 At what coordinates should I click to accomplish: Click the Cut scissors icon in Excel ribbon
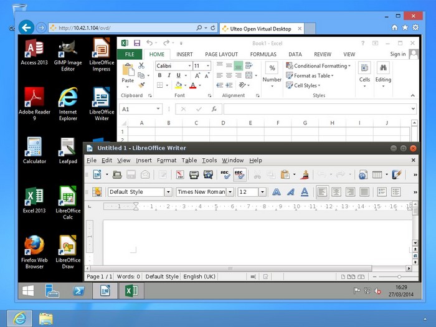coord(141,65)
